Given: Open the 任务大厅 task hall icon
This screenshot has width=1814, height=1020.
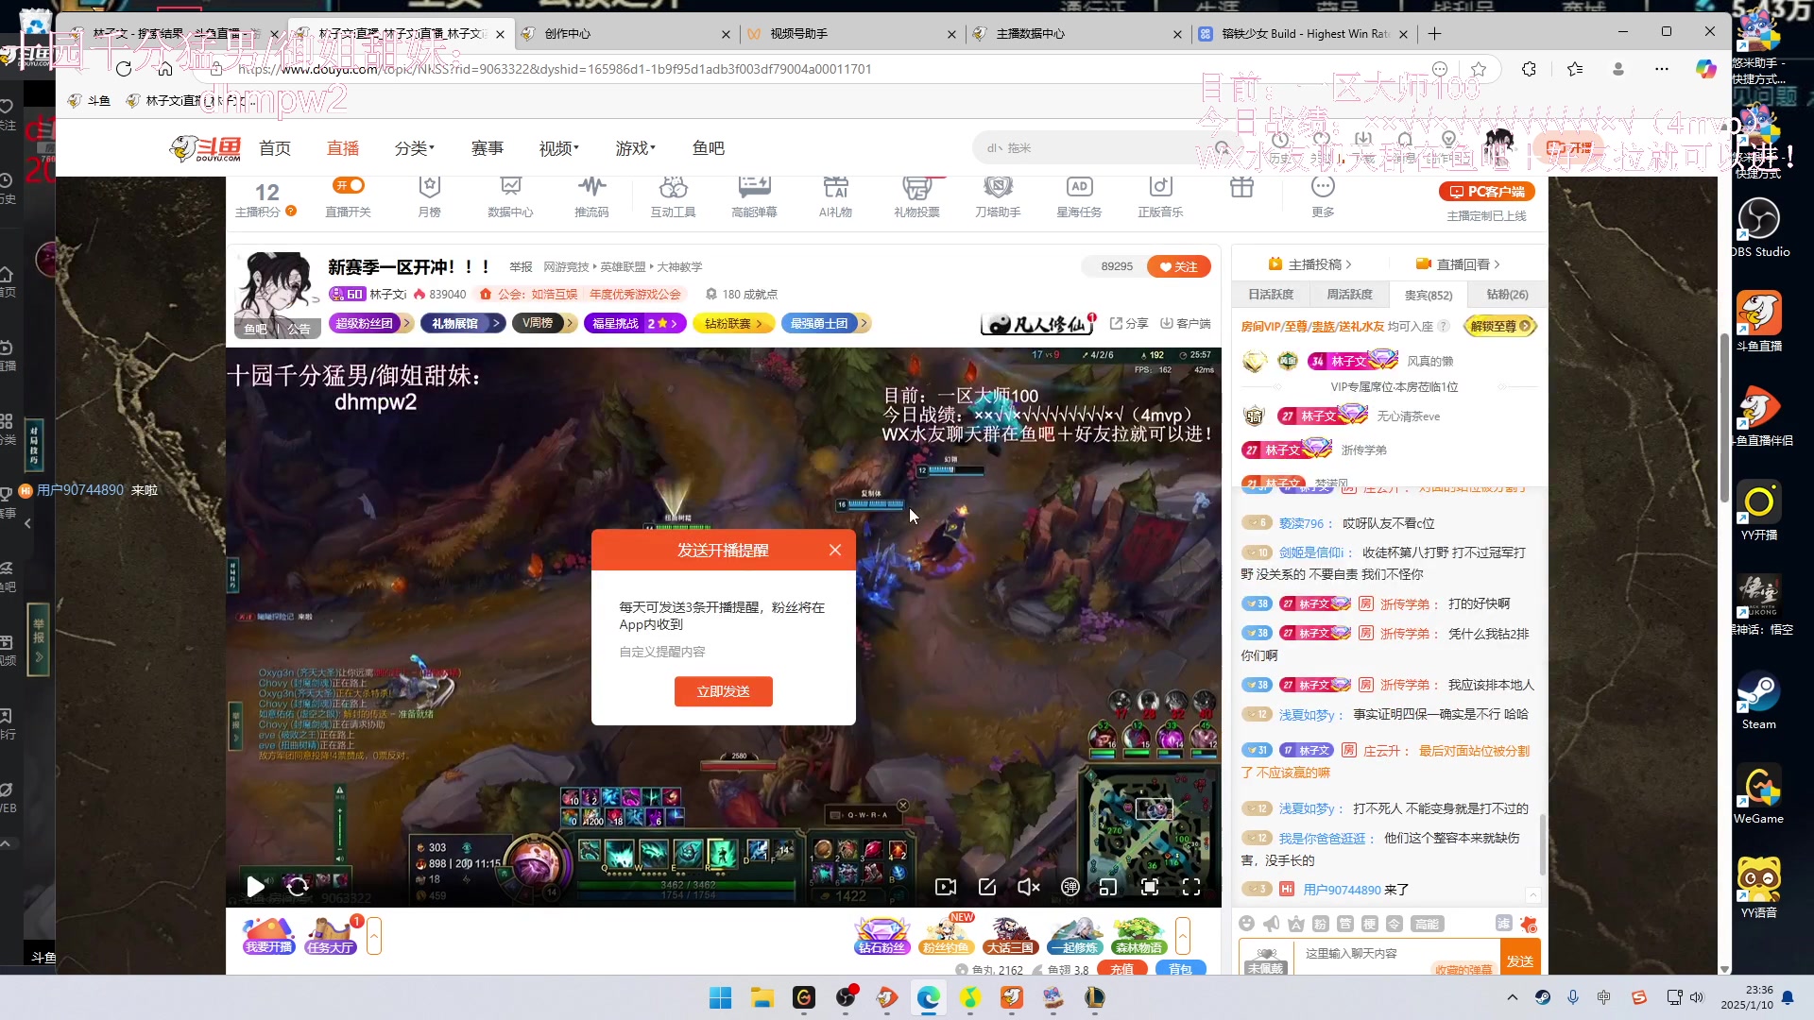Looking at the screenshot, I should pos(330,936).
